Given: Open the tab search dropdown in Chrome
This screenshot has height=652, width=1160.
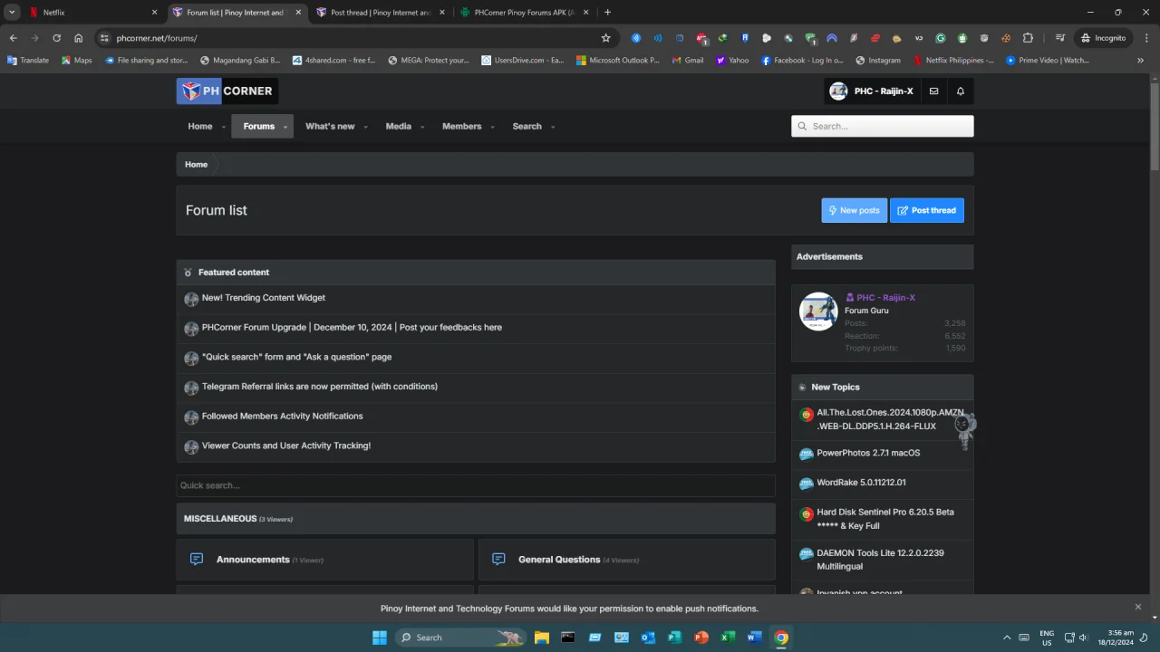Looking at the screenshot, I should pyautogui.click(x=12, y=12).
